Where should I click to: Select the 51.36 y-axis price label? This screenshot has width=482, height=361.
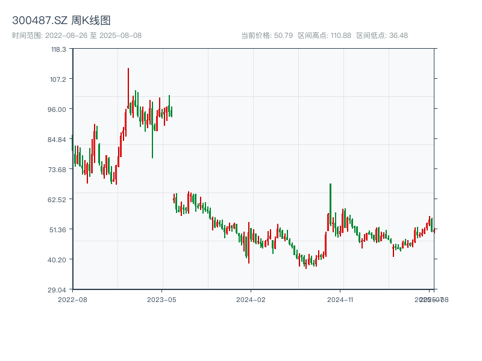[x=58, y=230]
